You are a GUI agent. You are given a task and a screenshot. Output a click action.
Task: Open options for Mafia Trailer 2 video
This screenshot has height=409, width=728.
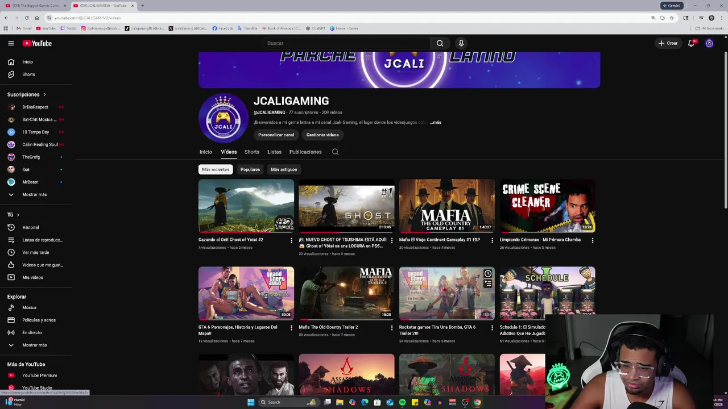pos(391,328)
